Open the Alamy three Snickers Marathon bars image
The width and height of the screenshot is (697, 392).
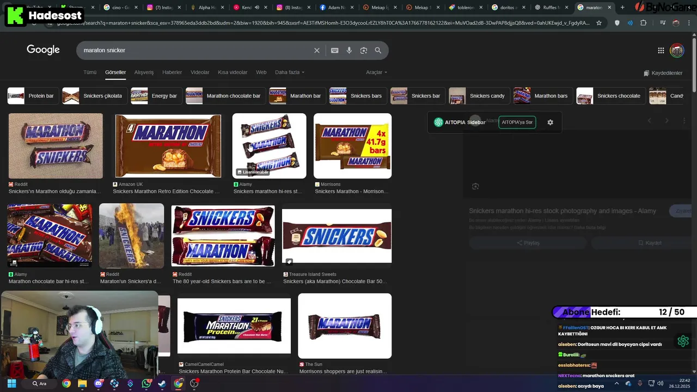coord(270,146)
